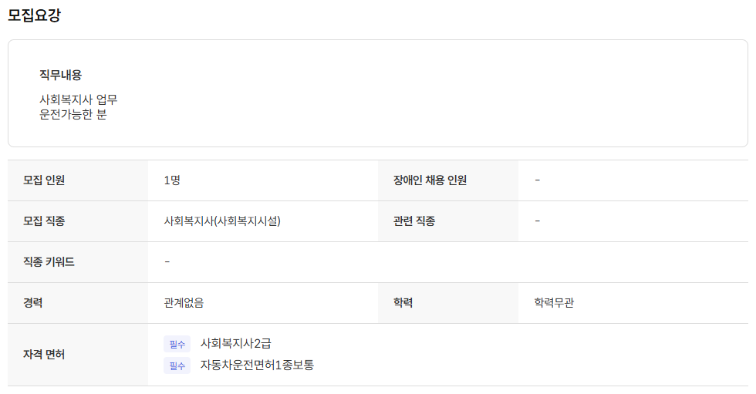Select the 자격 면허 row label
This screenshot has width=756, height=394.
[44, 355]
